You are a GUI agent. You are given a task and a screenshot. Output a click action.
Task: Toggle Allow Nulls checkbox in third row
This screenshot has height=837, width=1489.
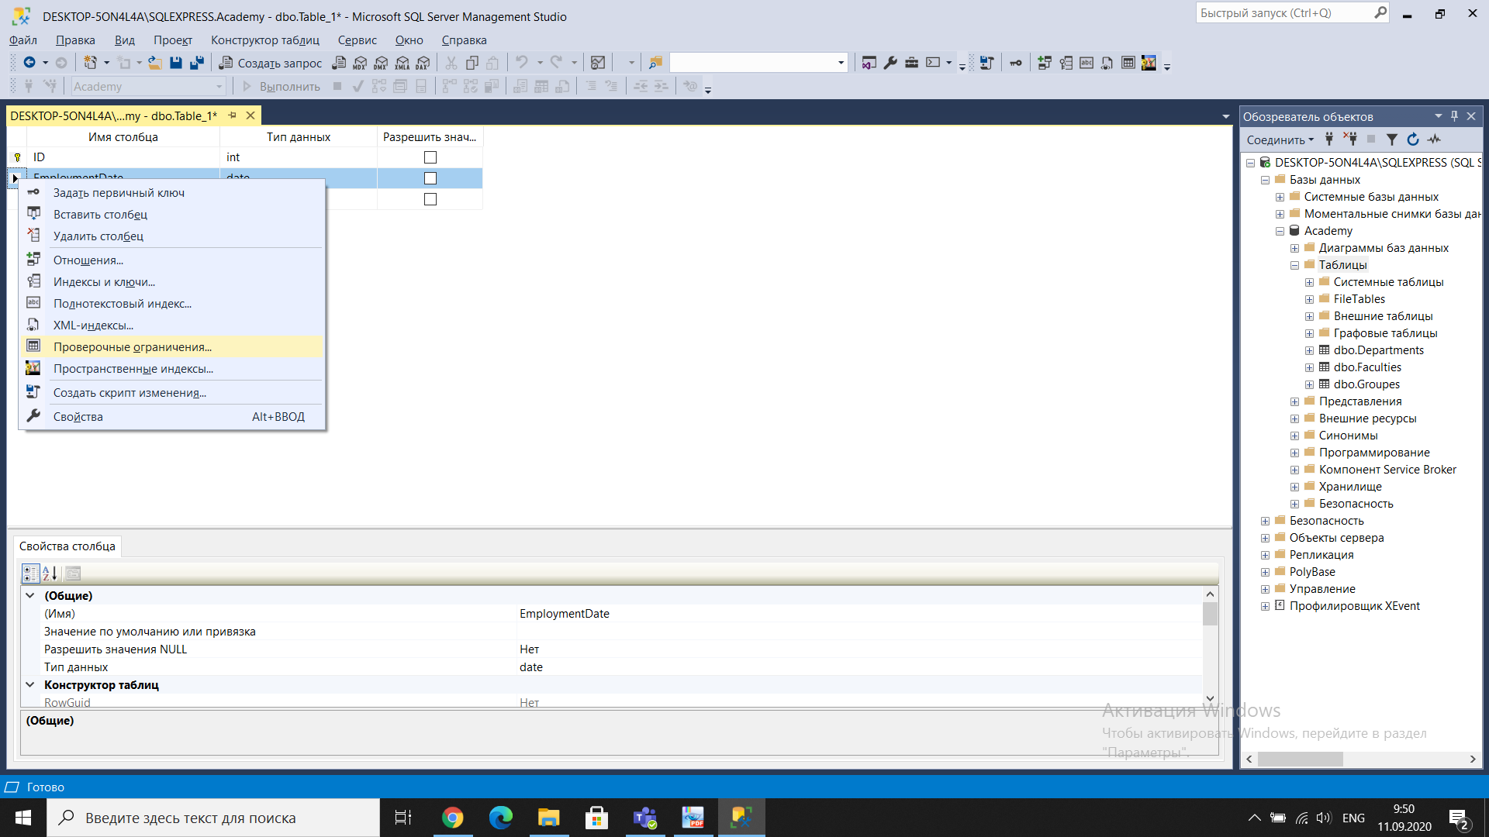click(x=430, y=199)
